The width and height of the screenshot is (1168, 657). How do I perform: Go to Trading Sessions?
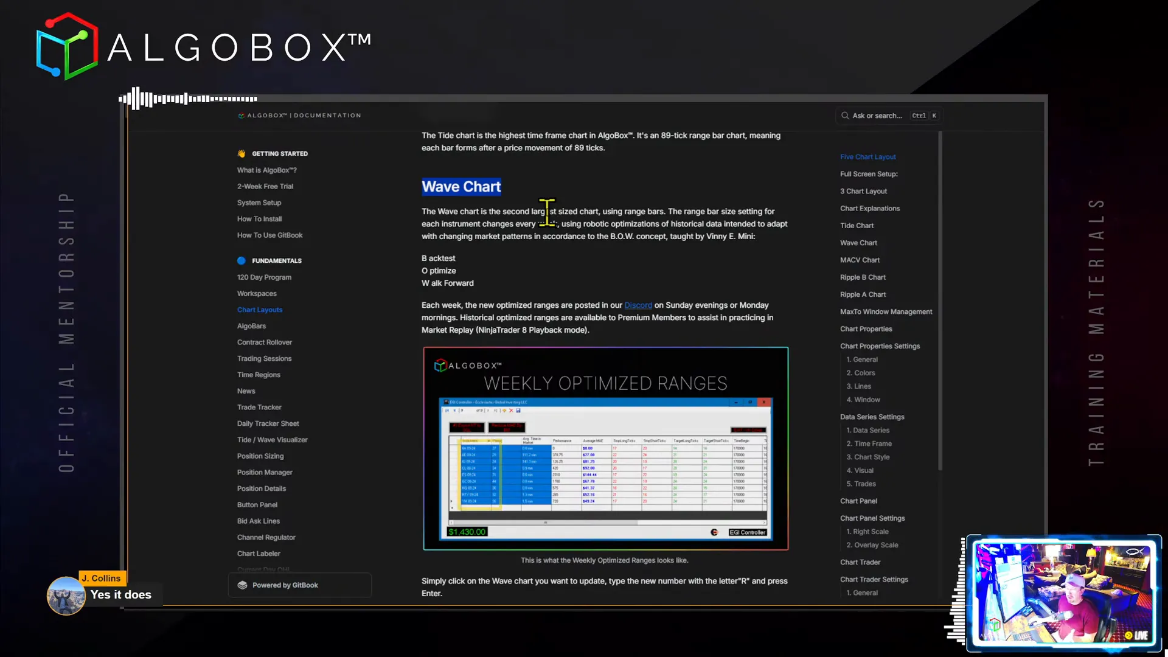pos(265,359)
